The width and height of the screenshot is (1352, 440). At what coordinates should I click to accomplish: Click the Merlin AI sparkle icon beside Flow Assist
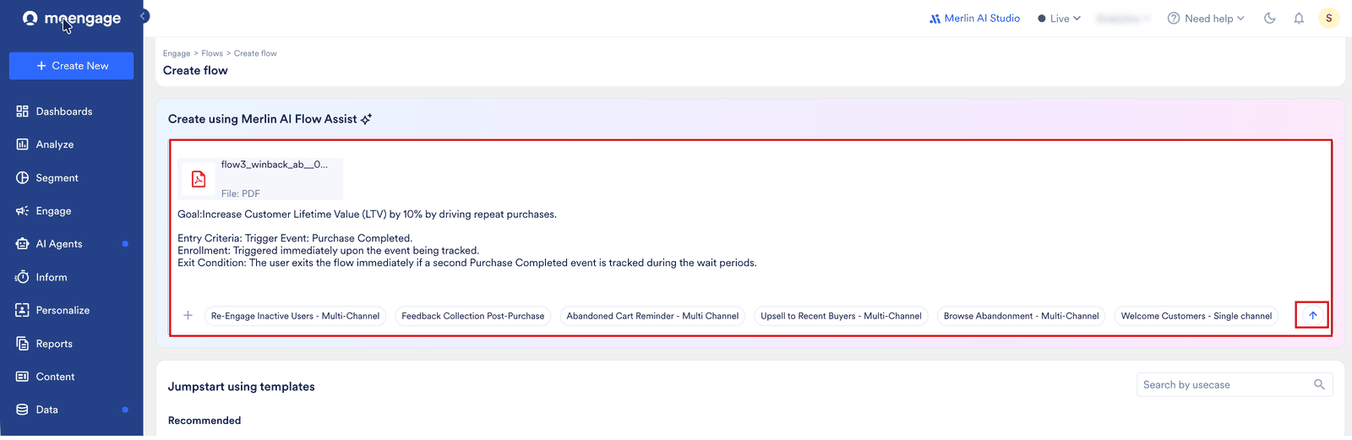[366, 119]
